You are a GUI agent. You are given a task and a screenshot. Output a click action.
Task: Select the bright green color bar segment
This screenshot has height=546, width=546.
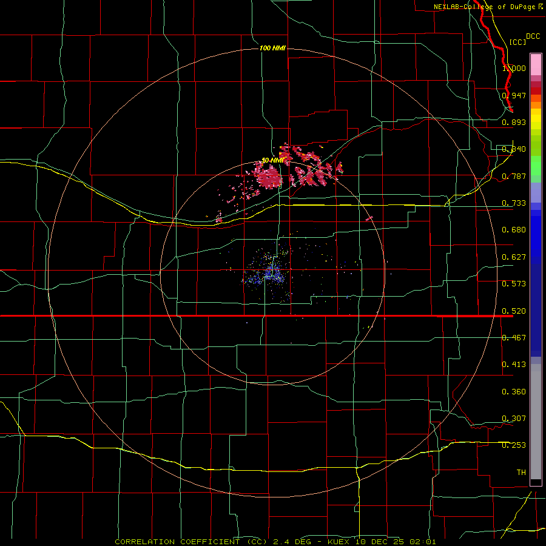tap(536, 166)
